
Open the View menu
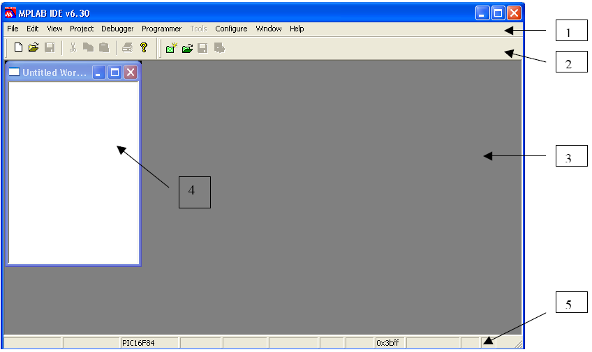(x=54, y=29)
